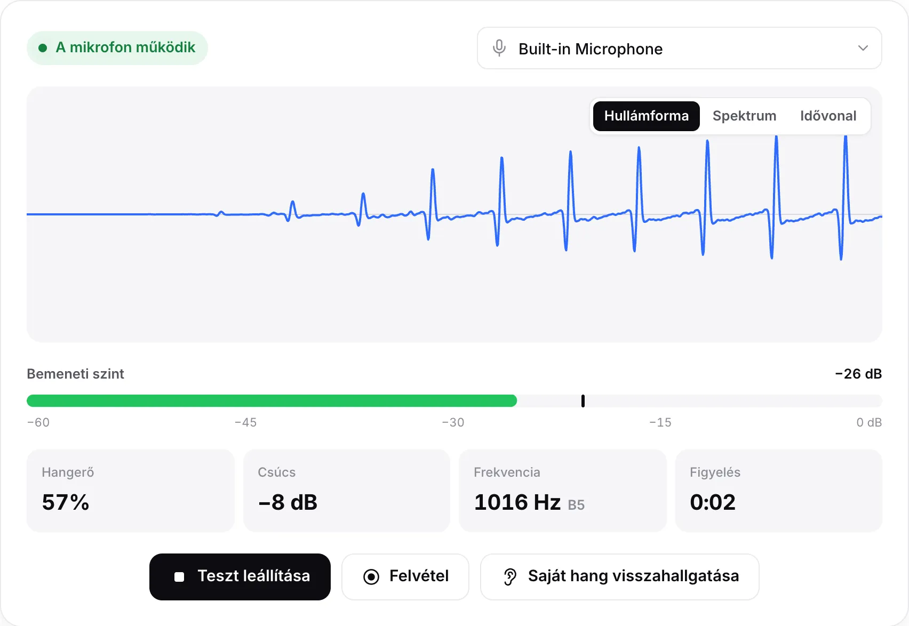Click the Csúcs '−8 dB' value
This screenshot has height=626, width=909.
click(x=288, y=502)
